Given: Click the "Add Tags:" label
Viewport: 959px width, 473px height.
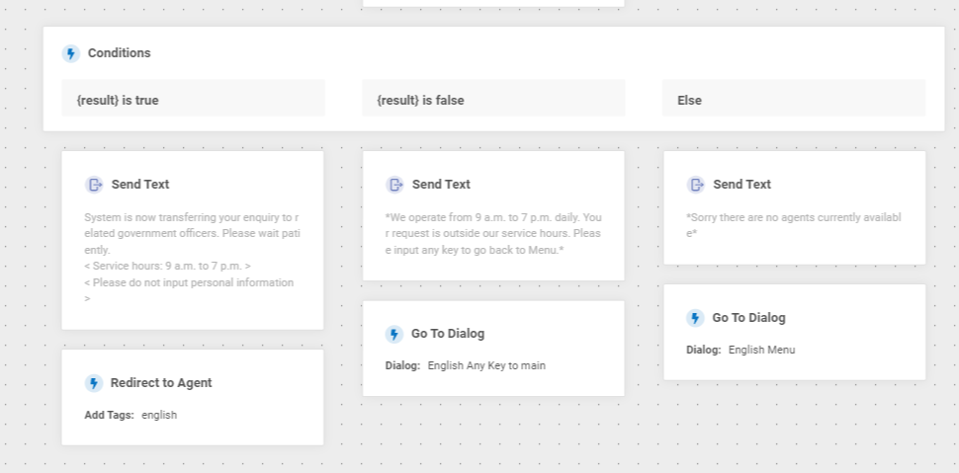Looking at the screenshot, I should coord(109,415).
